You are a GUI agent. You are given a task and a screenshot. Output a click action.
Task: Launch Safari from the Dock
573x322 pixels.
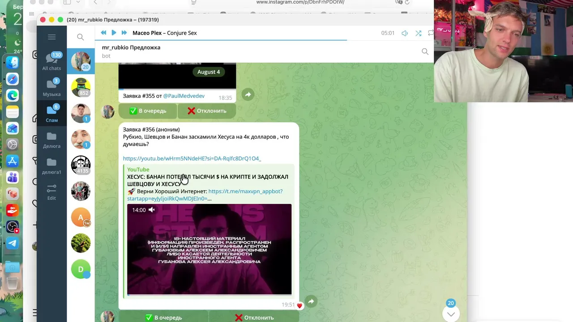(x=13, y=79)
